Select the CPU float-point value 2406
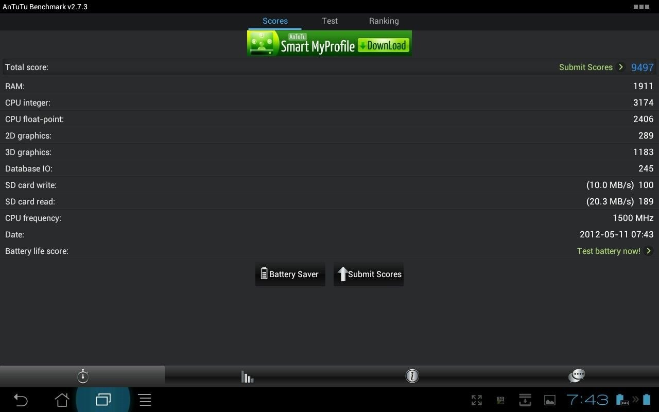 pos(643,119)
